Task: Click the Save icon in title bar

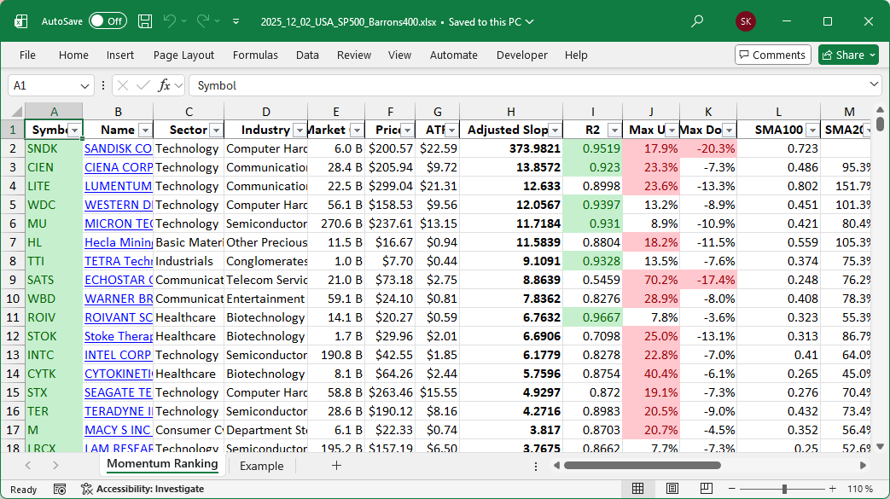Action: [x=145, y=21]
